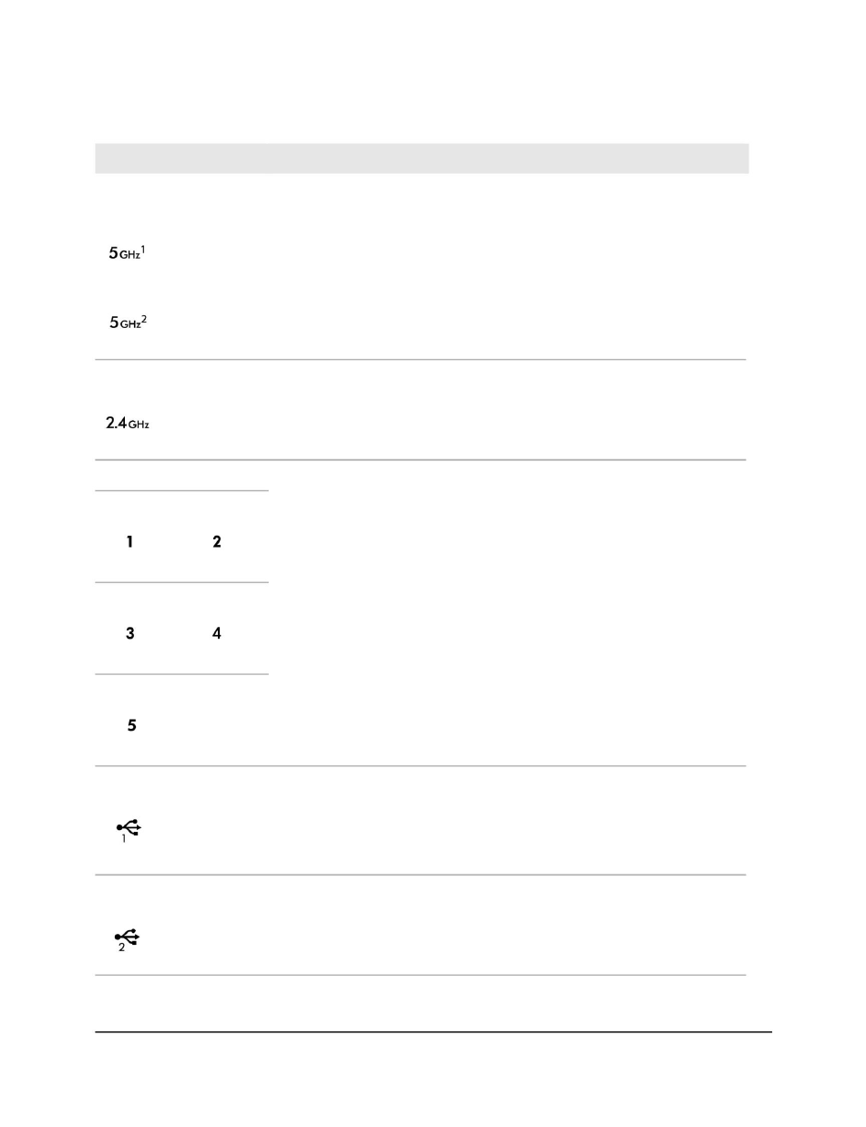Click the superscript 2 beside second 5GHz

[144, 317]
